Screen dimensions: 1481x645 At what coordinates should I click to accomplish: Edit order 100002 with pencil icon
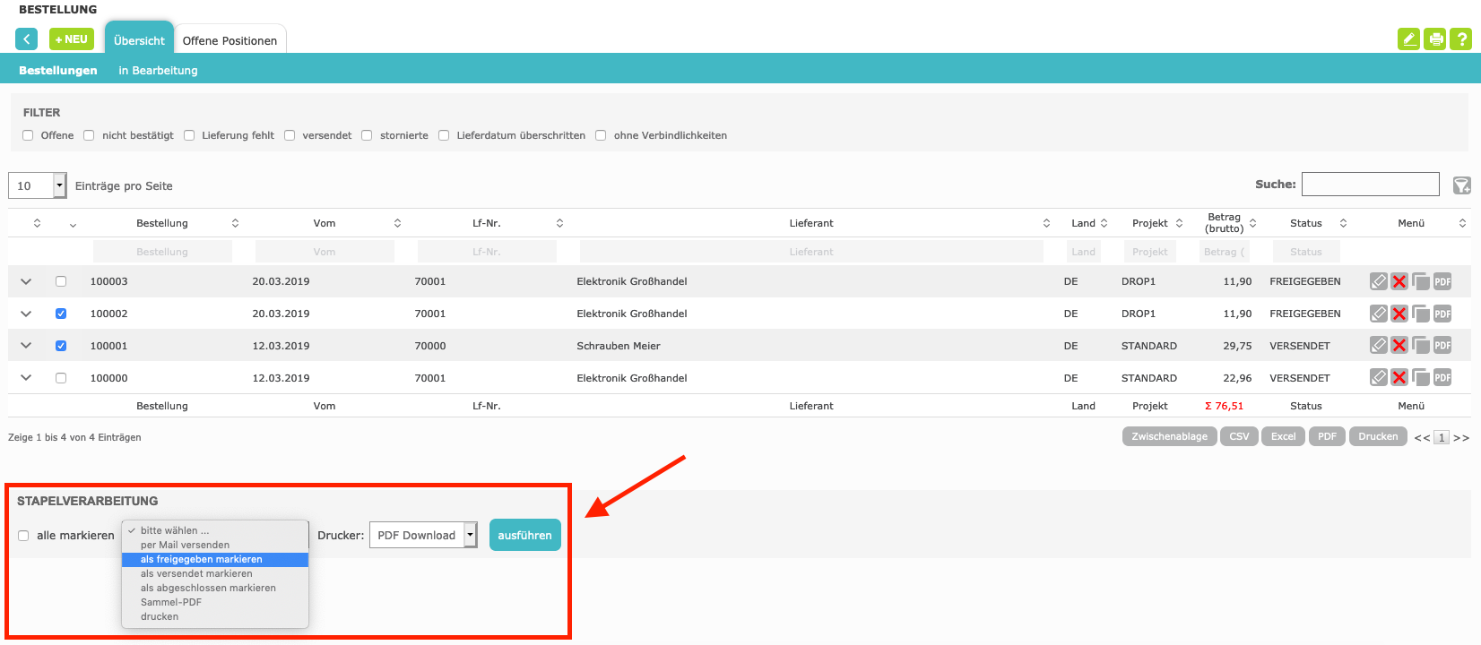click(1378, 314)
